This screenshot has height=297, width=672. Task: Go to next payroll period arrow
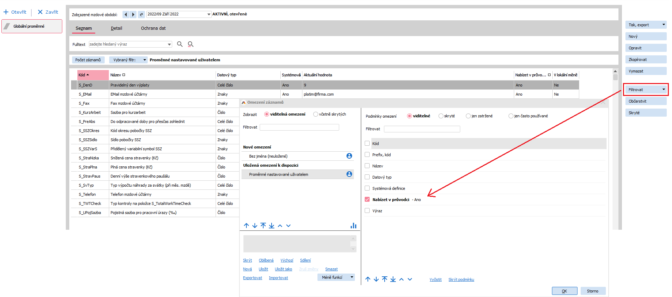(x=133, y=14)
